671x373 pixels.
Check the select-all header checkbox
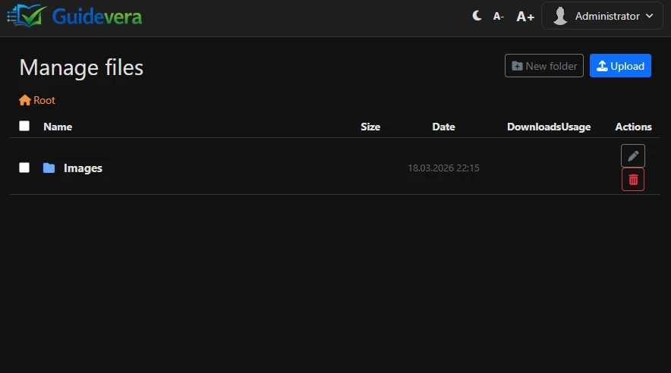24,127
